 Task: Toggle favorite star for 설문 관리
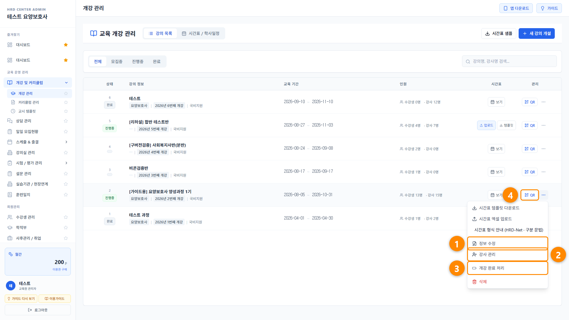pos(66,174)
